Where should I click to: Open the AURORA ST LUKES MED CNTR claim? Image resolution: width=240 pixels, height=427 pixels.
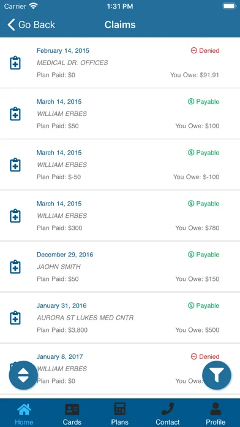point(120,318)
